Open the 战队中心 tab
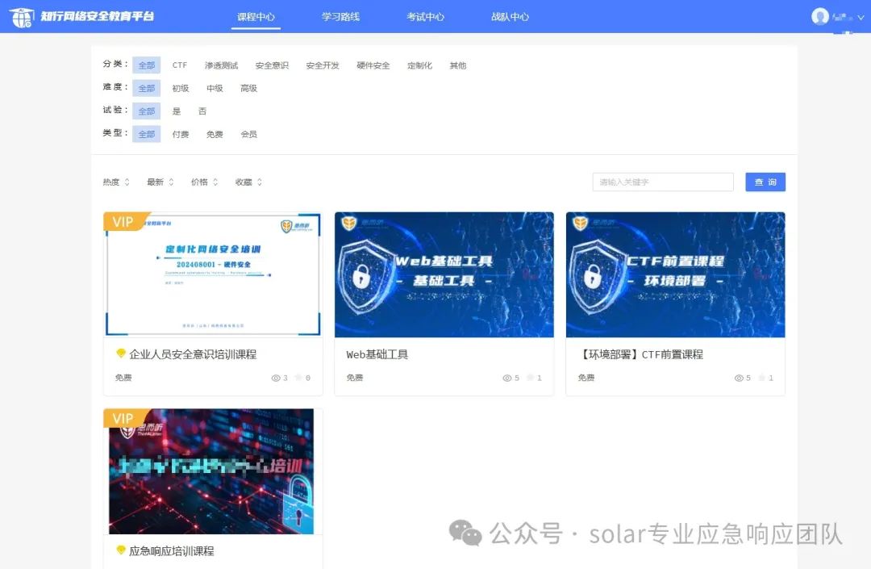The height and width of the screenshot is (569, 871). click(510, 17)
